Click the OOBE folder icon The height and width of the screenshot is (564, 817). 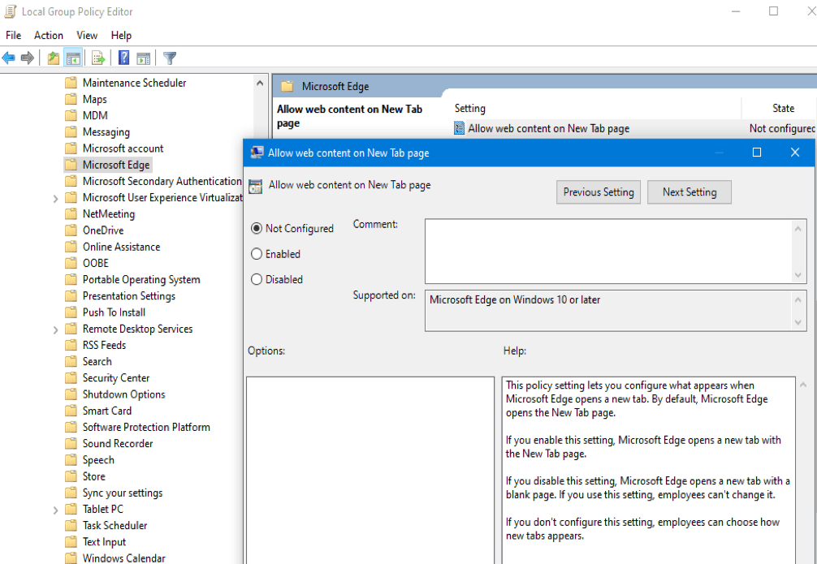coord(71,263)
